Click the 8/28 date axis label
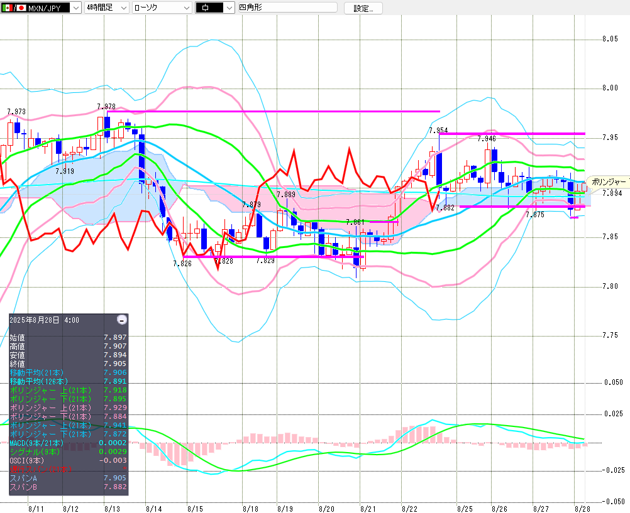Screen dimensions: 630x513 click(583, 509)
